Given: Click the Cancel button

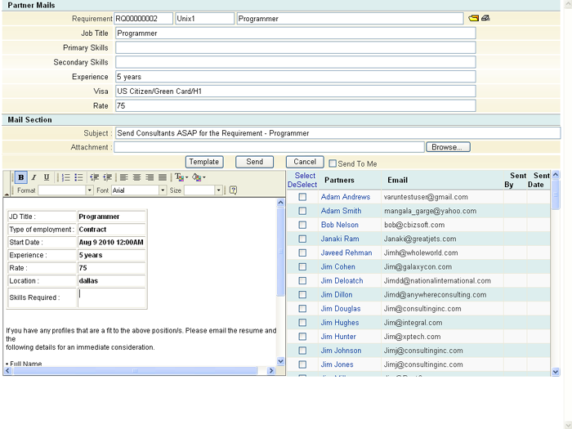Looking at the screenshot, I should point(305,162).
